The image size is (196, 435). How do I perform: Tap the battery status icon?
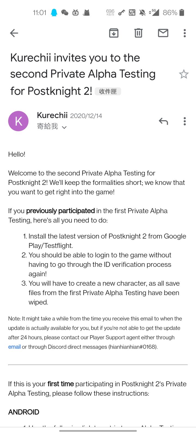click(182, 13)
